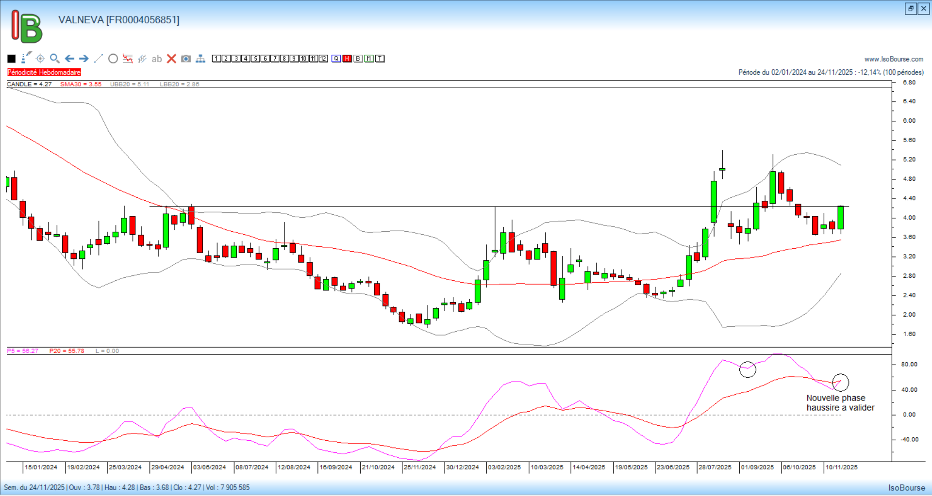Take a chart snapshot with camera icon

[186, 59]
